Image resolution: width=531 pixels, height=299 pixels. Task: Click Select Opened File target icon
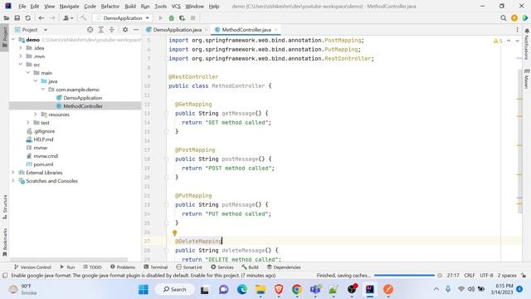coord(90,30)
